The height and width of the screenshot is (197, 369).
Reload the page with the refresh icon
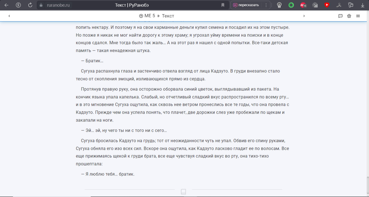tap(30, 5)
